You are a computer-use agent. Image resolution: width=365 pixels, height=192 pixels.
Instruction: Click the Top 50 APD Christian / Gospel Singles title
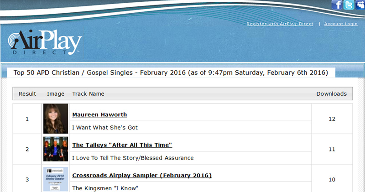click(x=171, y=73)
